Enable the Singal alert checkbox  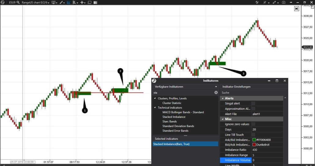click(253, 104)
